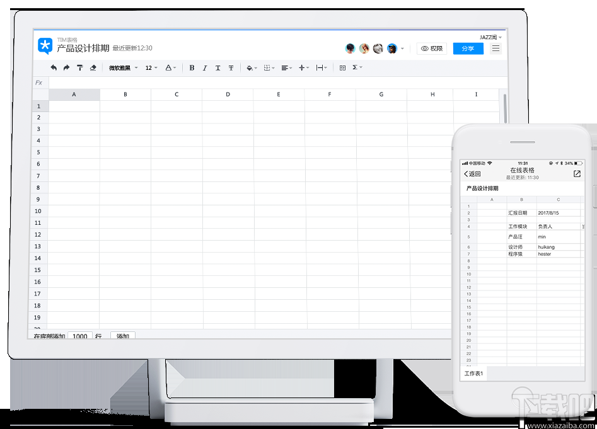Tap 在线表格 title on phone
597x429 pixels.
pyautogui.click(x=523, y=170)
